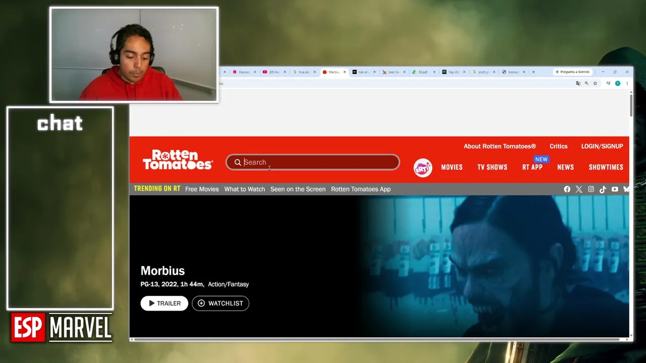Screen dimensions: 646x363
Task: Open the media control icon in Chrome toolbar
Action: [x=609, y=83]
